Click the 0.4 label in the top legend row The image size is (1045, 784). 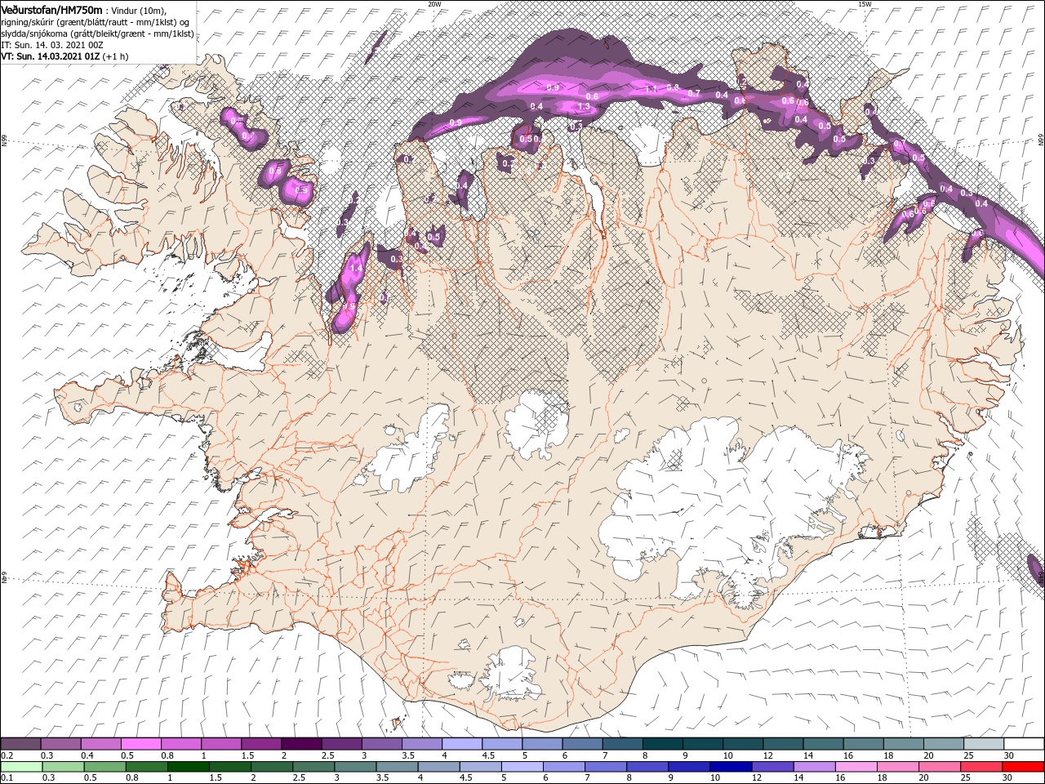87,755
